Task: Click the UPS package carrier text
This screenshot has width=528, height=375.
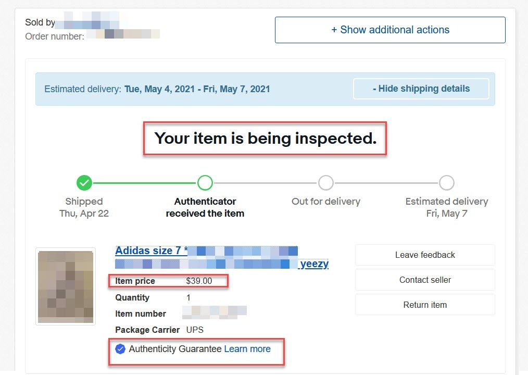Action: (195, 330)
